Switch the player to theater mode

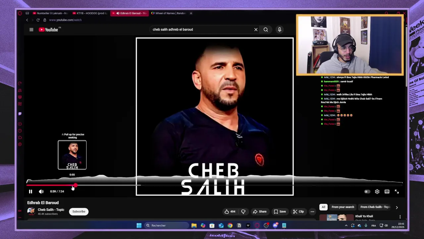point(387,192)
